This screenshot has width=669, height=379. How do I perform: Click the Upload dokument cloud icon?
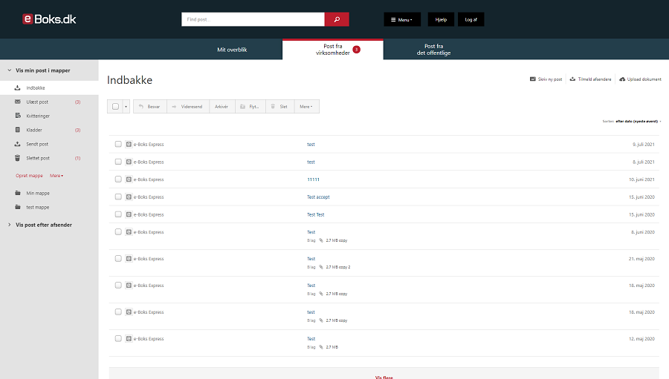click(x=622, y=79)
